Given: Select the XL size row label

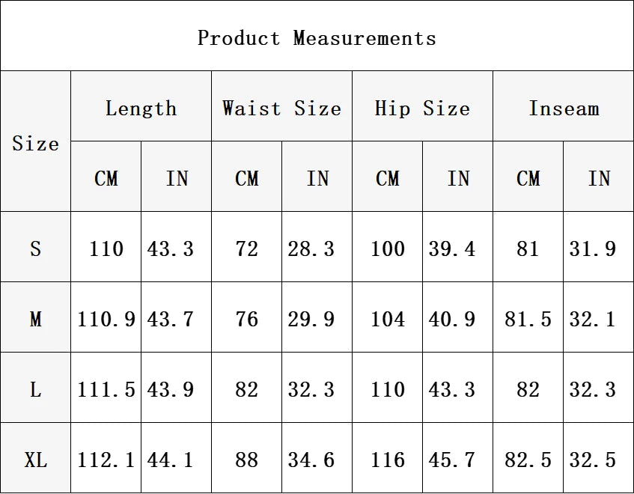Looking at the screenshot, I should 36,458.
